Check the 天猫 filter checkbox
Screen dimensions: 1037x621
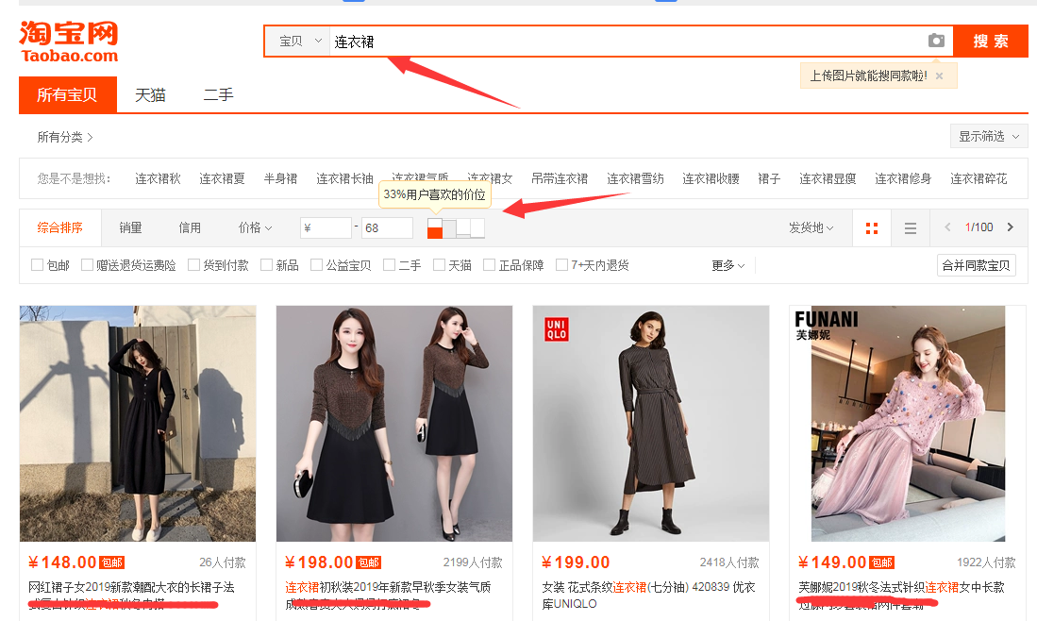coord(439,265)
